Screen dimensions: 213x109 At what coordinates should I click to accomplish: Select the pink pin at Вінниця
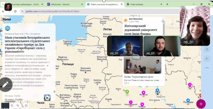tap(142, 105)
